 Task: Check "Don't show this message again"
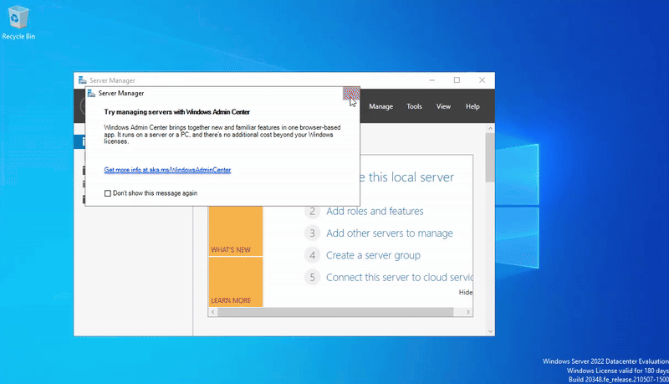click(108, 193)
